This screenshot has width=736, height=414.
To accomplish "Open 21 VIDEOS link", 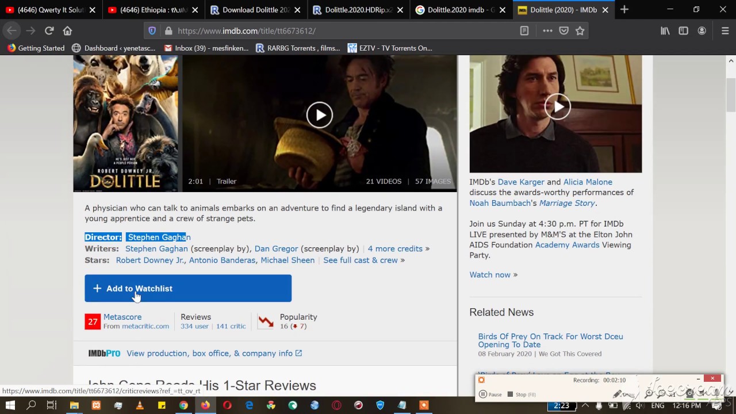I will click(x=384, y=181).
